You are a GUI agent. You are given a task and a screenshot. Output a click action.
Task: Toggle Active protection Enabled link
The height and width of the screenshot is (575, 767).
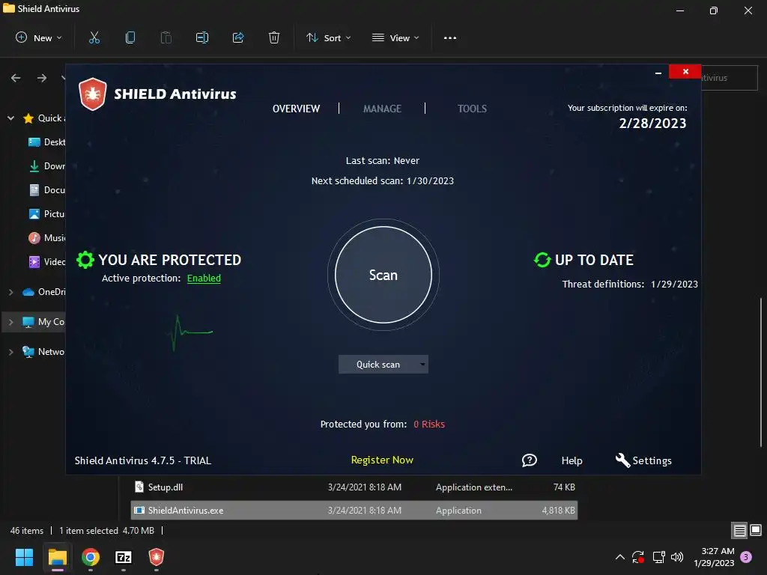[204, 279]
